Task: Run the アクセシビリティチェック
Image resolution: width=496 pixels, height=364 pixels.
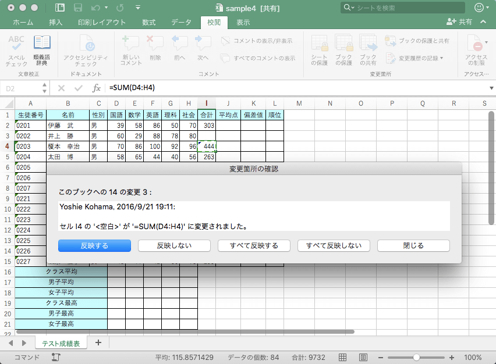Action: point(86,50)
